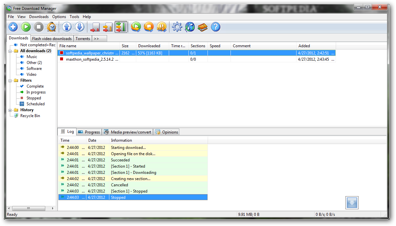396x226 pixels.
Task: Select the 'Cancelled' log entry
Action: point(133,185)
